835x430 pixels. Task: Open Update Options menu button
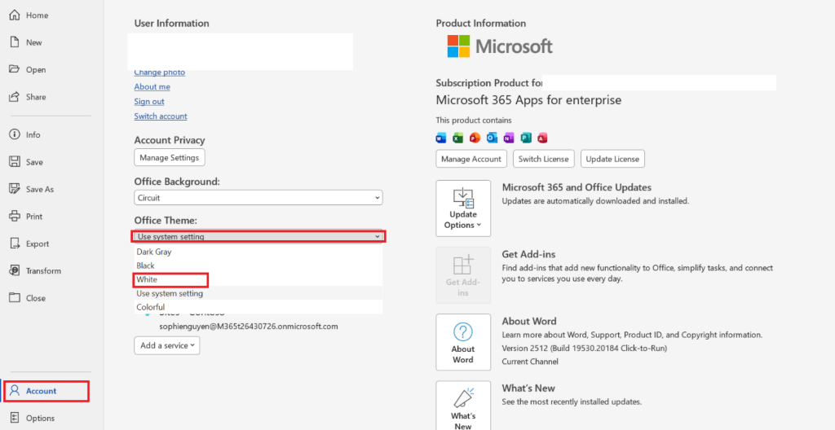click(x=463, y=208)
